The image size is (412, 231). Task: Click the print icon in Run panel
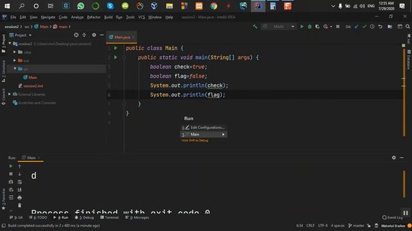20,198
